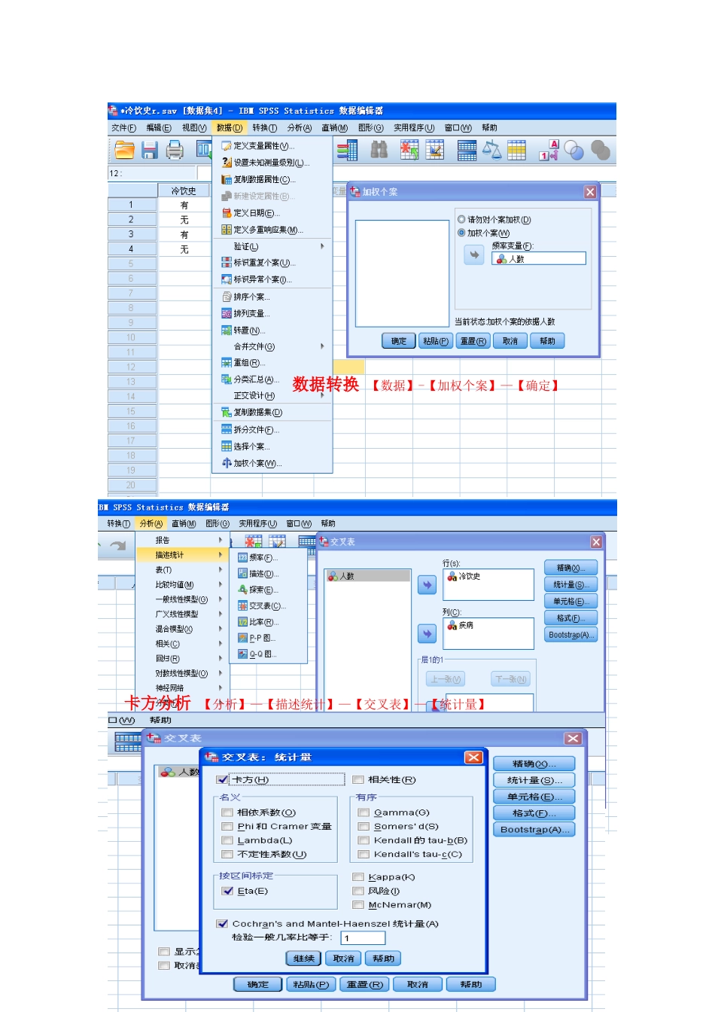
Task: Click Bootstrap(A) button beside 列(C) box
Action: 570,635
